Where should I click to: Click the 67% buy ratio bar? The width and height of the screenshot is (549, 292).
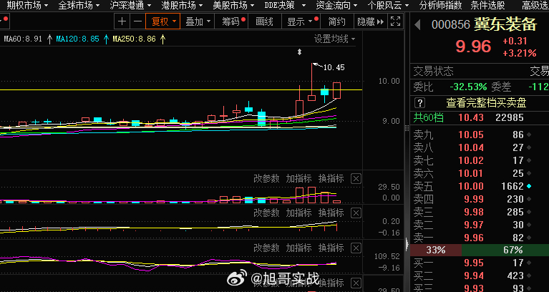[x=505, y=250]
